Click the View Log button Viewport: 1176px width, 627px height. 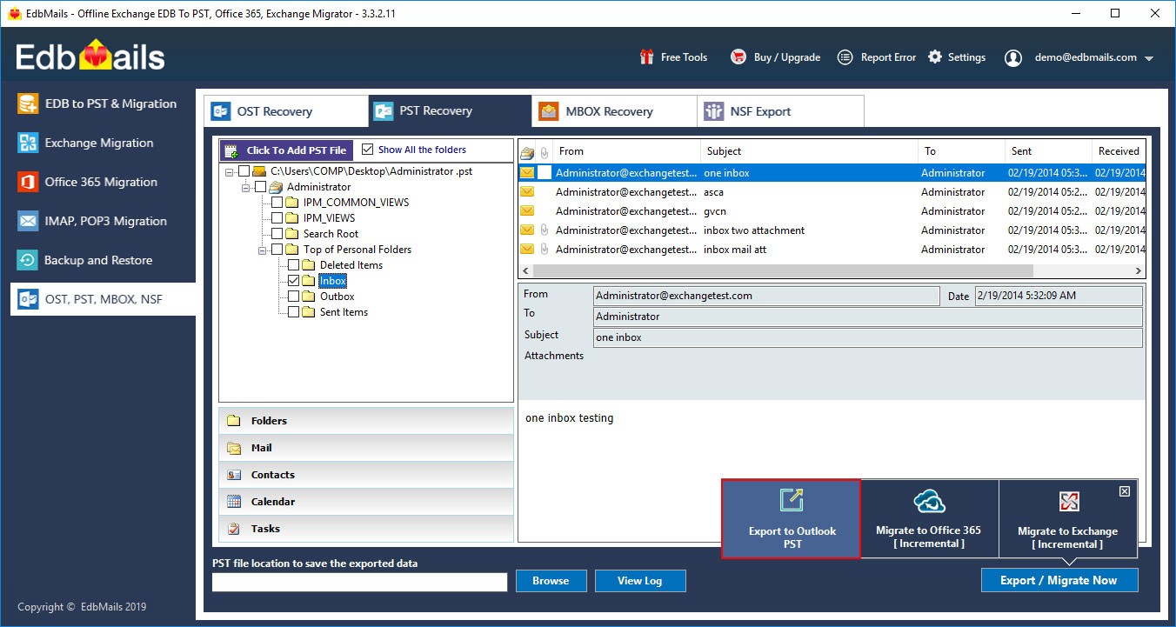pyautogui.click(x=641, y=581)
